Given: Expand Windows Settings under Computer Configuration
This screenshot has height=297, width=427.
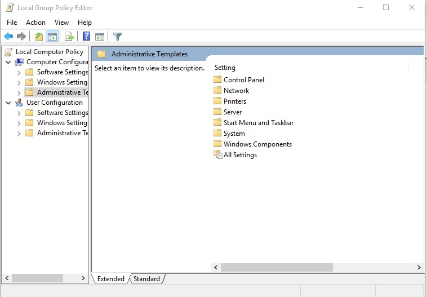Looking at the screenshot, I should coord(19,83).
